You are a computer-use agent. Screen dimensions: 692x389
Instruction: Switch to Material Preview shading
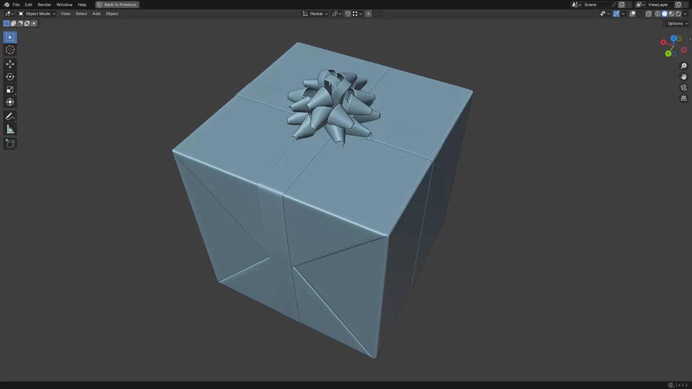[x=671, y=14]
